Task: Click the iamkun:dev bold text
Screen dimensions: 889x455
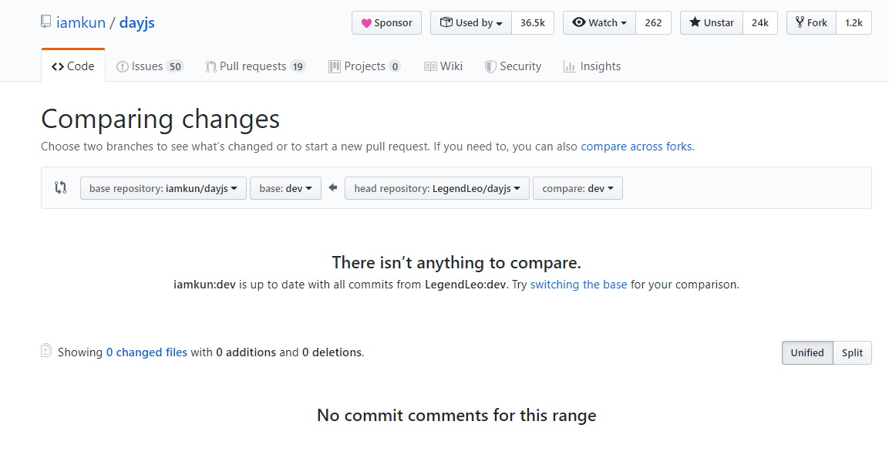Action: click(x=204, y=285)
